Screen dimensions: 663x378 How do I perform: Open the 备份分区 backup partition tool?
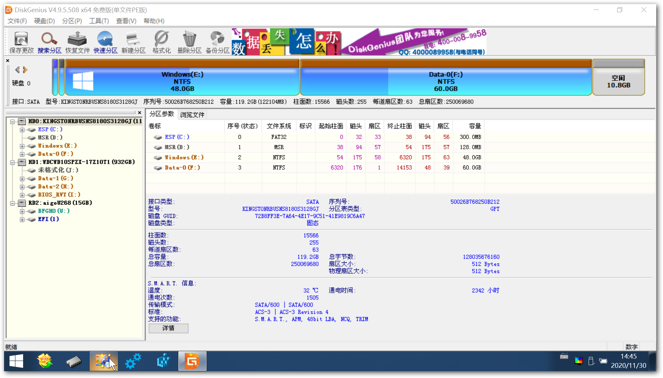click(x=217, y=42)
